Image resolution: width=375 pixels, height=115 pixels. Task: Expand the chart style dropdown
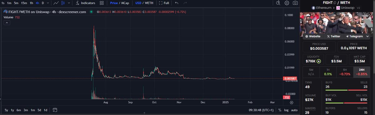click(x=68, y=3)
